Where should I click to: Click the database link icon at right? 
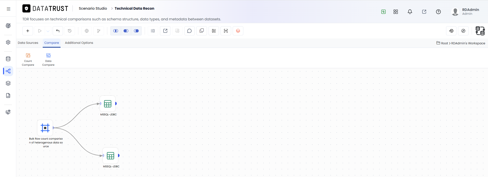point(480,31)
